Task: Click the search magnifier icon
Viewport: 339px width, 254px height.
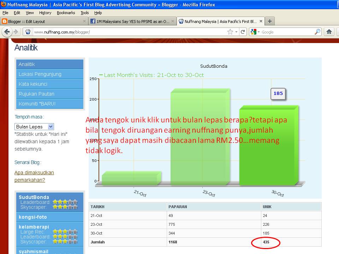Action: (317, 32)
